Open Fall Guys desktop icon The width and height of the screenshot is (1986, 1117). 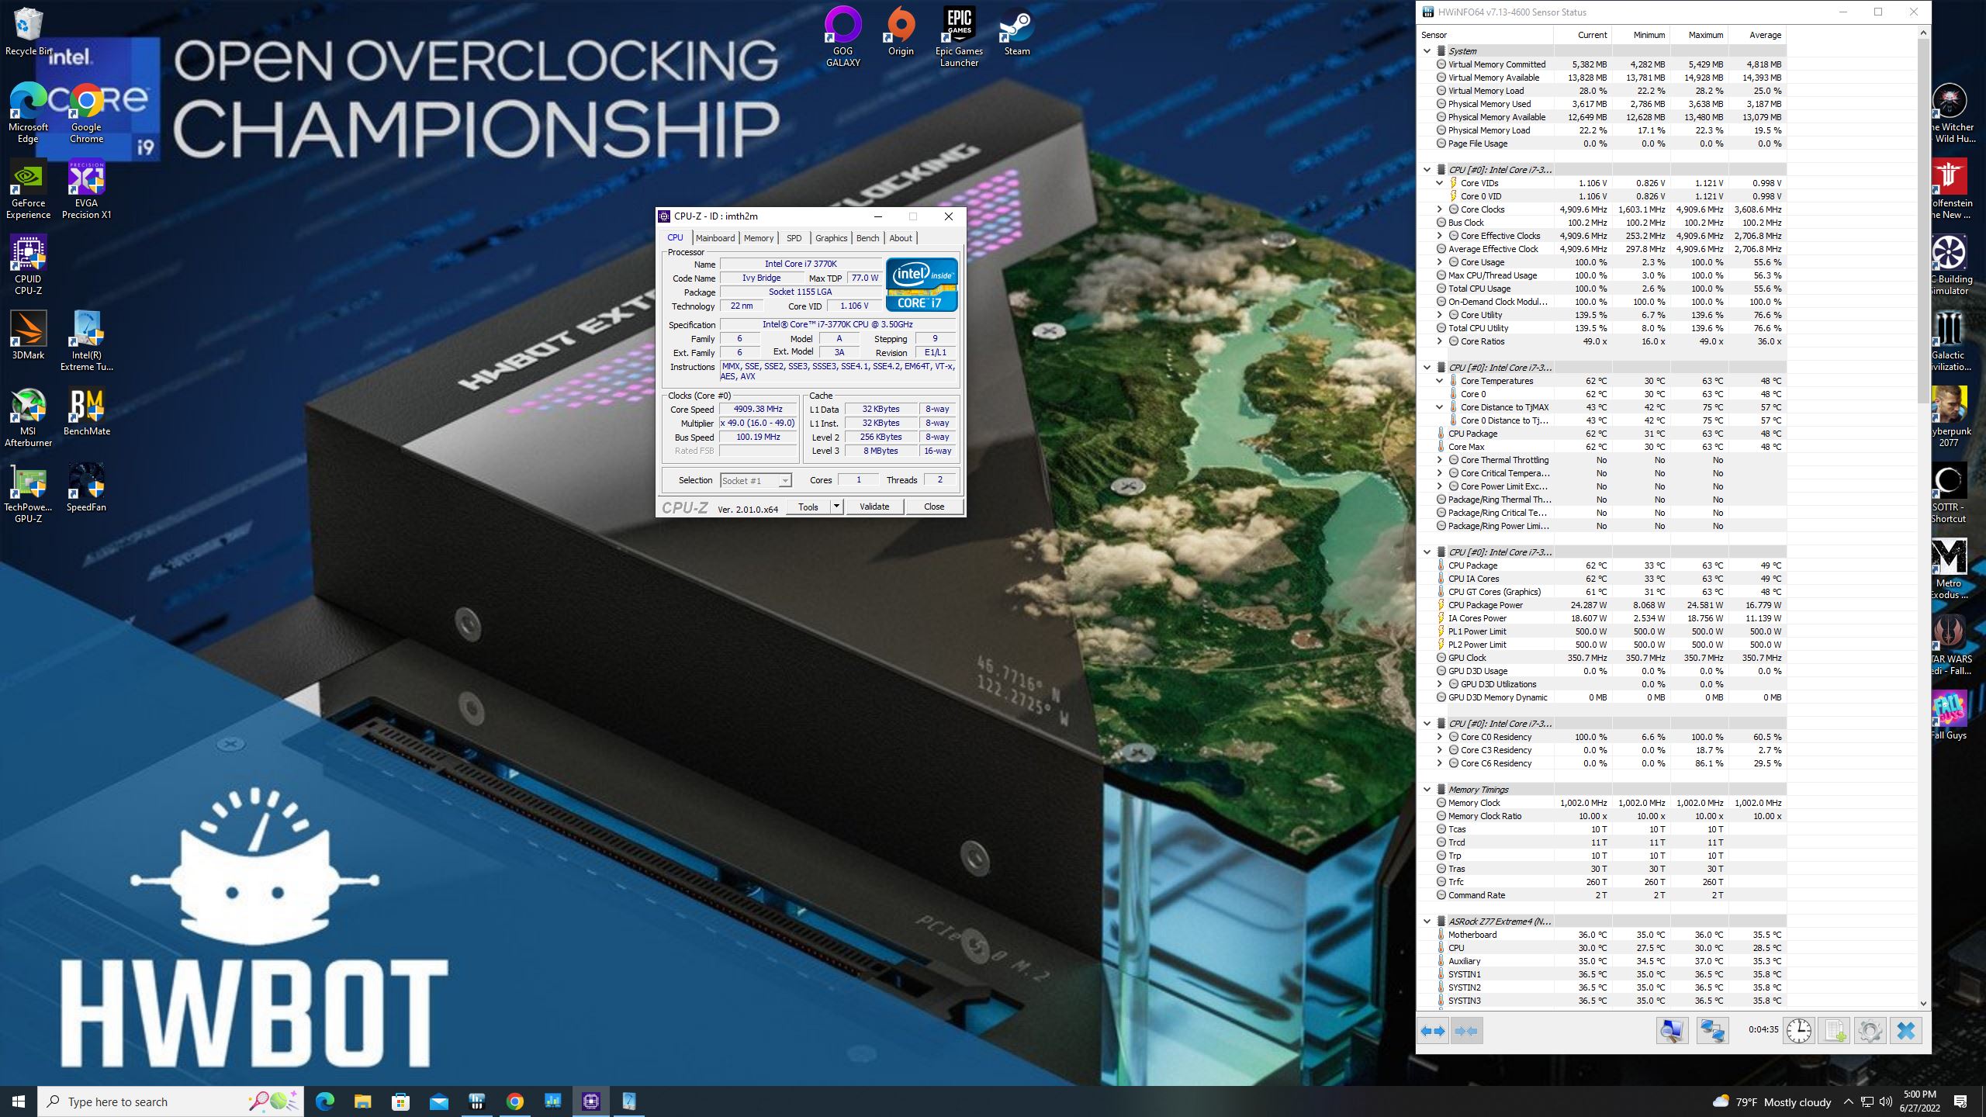point(1948,715)
